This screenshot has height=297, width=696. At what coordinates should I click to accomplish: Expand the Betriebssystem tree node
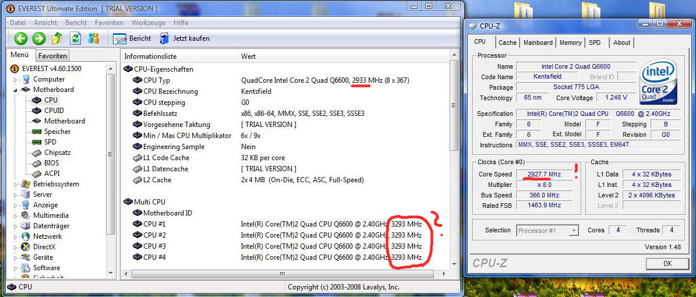click(x=16, y=184)
